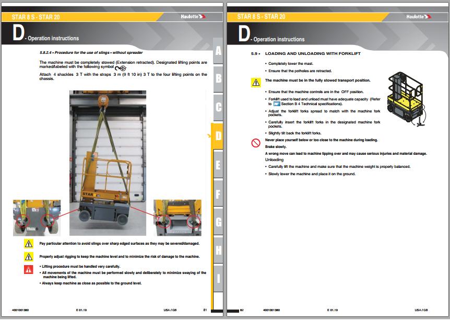This screenshot has height=320, width=450.
Task: Select the highlighted section D tab
Action: [x=218, y=137]
